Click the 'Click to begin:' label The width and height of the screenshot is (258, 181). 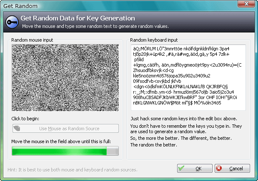[x=25, y=119]
